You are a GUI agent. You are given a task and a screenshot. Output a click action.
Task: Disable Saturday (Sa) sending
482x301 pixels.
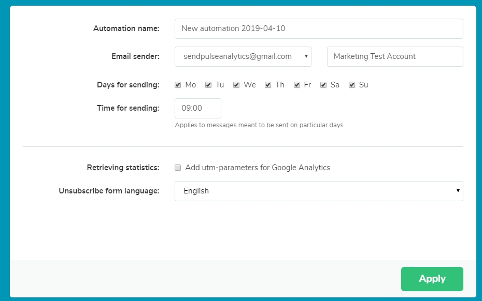pos(323,85)
